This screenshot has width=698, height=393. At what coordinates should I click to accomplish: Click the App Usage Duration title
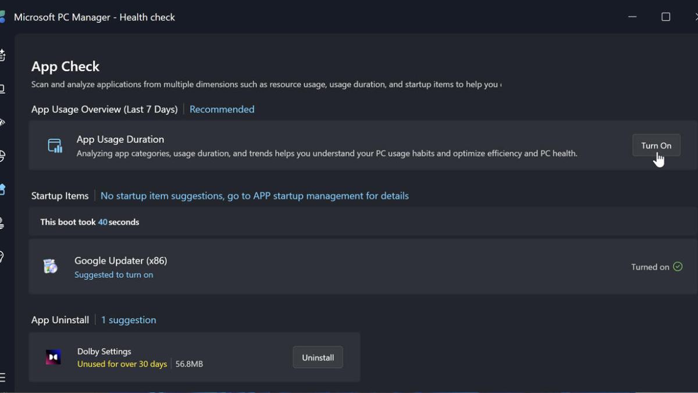point(120,140)
